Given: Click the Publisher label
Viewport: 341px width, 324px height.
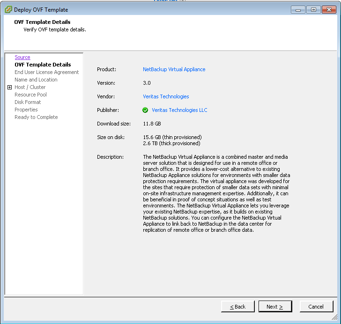Looking at the screenshot, I should click(x=108, y=110).
